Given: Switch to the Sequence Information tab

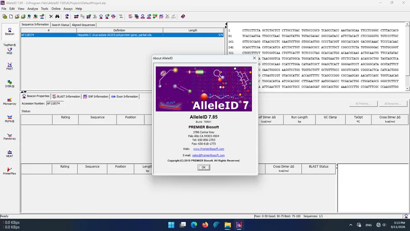Looking at the screenshot, I should point(35,24).
